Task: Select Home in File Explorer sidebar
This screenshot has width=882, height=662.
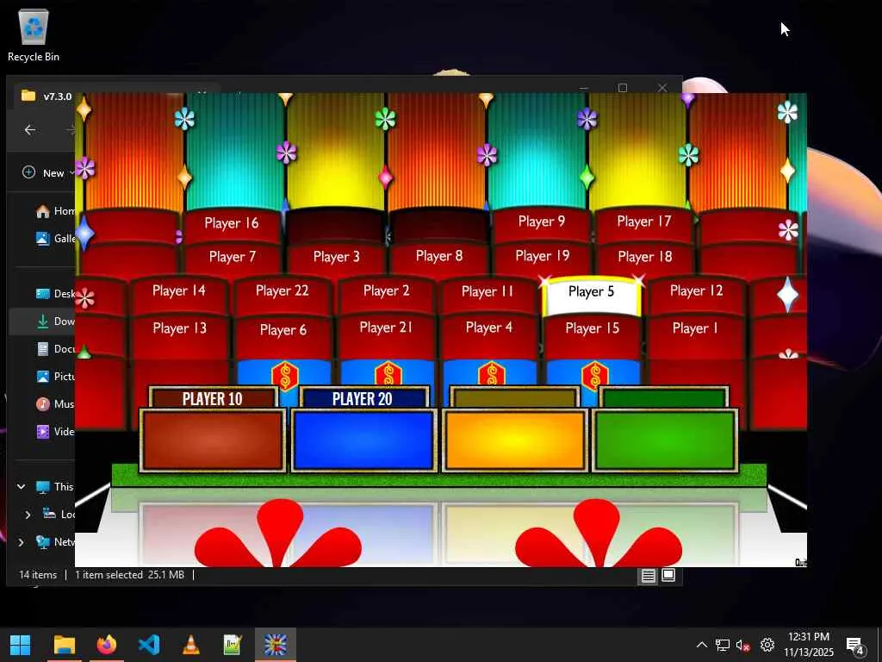Action: pyautogui.click(x=55, y=211)
